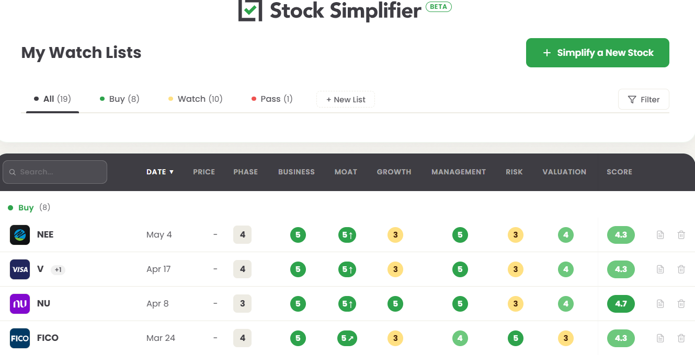This screenshot has height=355, width=695.
Task: Click FICO's risk score 5 badge
Action: 516,338
